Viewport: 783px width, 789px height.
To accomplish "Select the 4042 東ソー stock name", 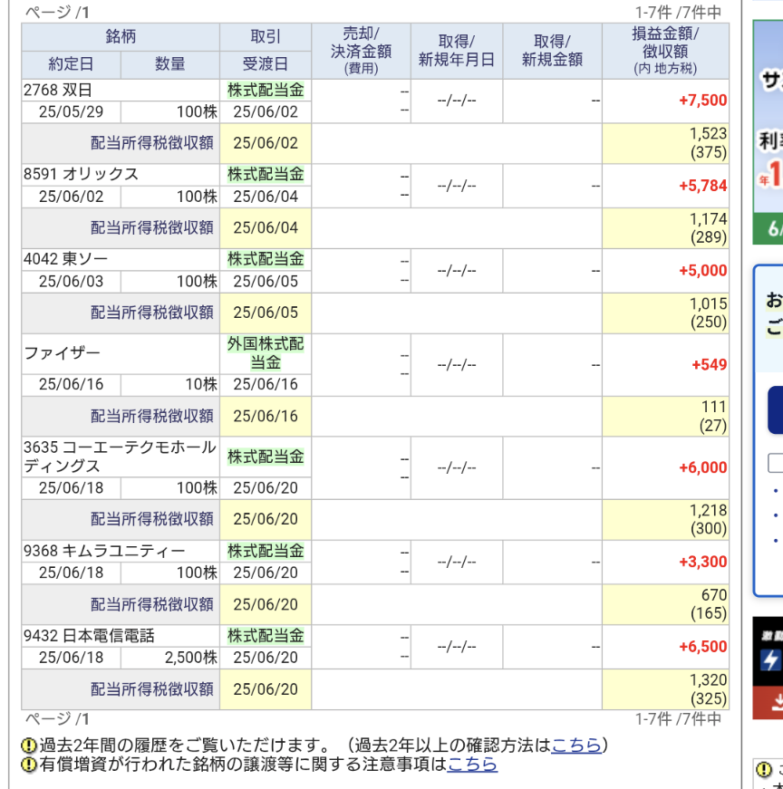I will point(65,259).
